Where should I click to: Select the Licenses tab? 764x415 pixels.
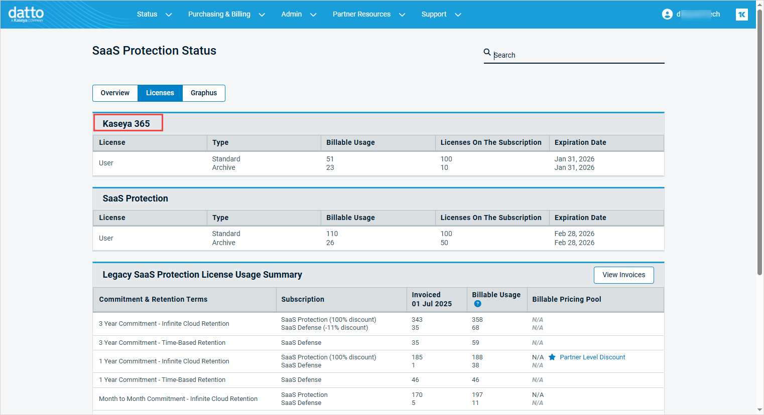tap(160, 93)
